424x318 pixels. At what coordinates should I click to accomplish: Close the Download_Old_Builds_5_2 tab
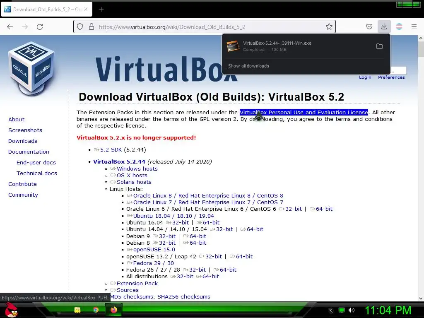point(86,9)
